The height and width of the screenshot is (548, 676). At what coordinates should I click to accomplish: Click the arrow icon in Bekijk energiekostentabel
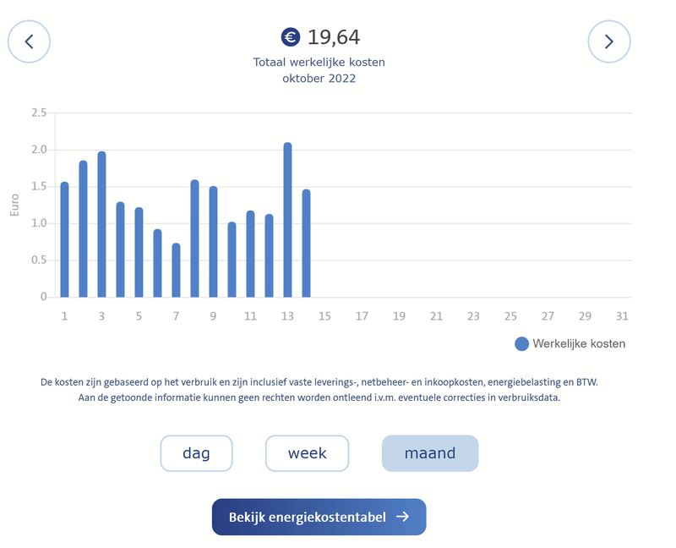click(403, 517)
